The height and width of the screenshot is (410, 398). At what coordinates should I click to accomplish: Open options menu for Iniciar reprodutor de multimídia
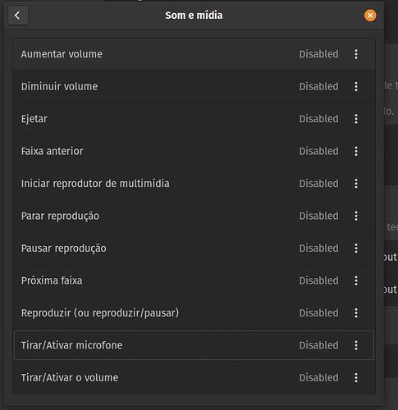pos(356,184)
